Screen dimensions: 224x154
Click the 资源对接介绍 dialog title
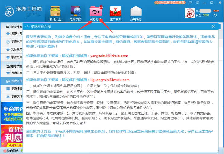tap(41, 26)
